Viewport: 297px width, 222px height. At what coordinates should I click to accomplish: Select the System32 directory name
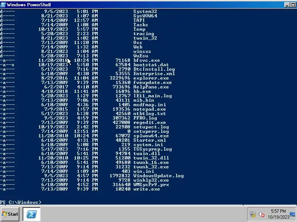pos(145,11)
